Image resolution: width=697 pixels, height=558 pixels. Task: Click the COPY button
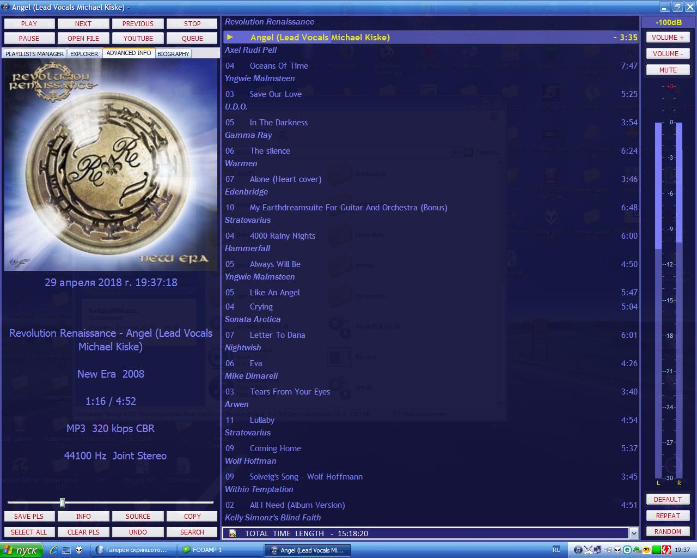pyautogui.click(x=192, y=516)
